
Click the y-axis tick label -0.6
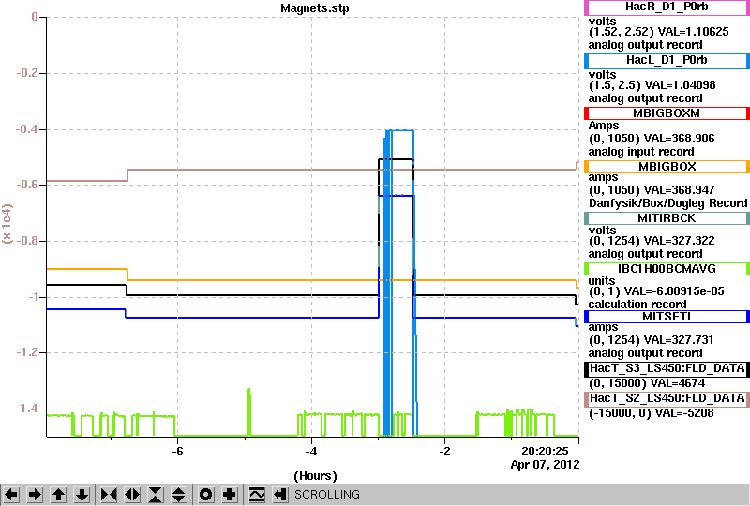(x=27, y=185)
